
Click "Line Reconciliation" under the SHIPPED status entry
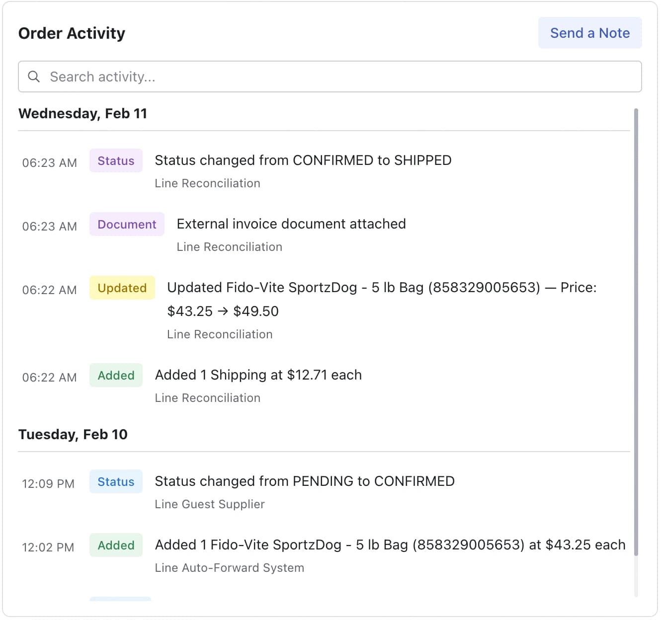click(x=208, y=183)
